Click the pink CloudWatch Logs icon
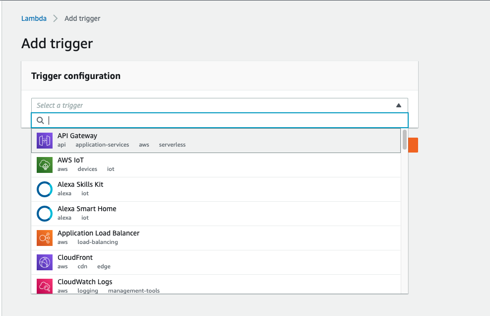 pos(45,286)
